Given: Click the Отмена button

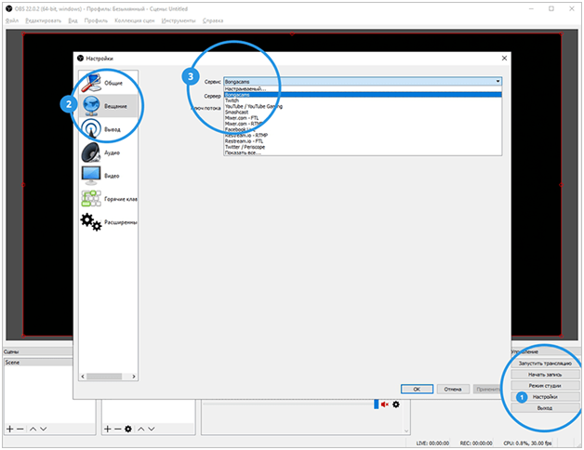Looking at the screenshot, I should point(453,389).
